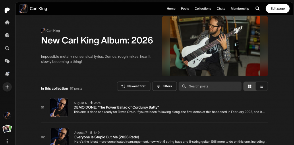Open the chat bubbles icon in sidebar
Image resolution: width=294 pixels, height=145 pixels.
pyautogui.click(x=7, y=61)
